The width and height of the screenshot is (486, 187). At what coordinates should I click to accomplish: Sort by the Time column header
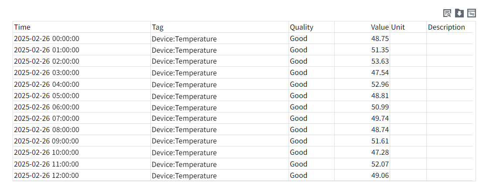click(x=22, y=27)
